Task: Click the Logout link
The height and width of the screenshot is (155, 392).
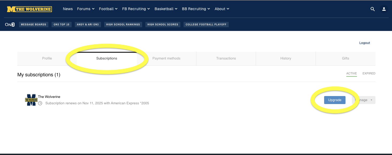Action: coord(364,43)
